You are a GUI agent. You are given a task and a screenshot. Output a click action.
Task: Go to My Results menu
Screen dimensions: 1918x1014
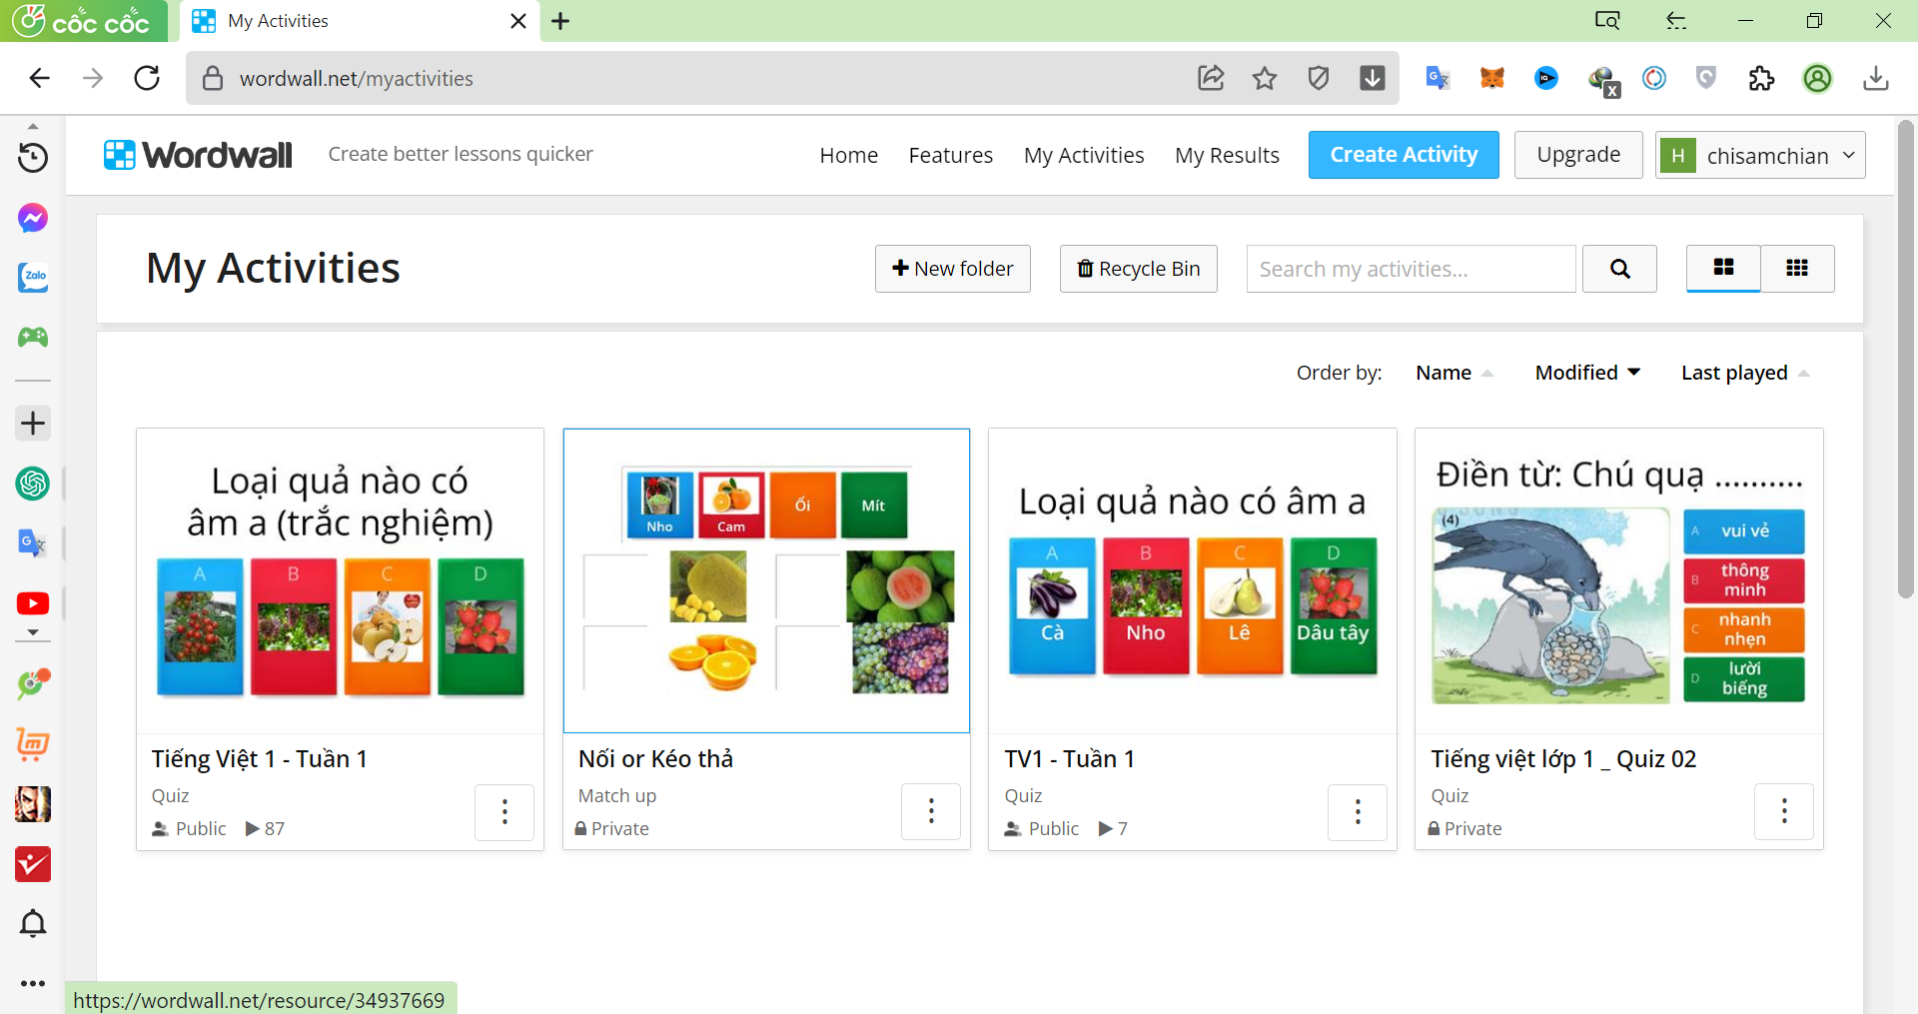click(1227, 155)
